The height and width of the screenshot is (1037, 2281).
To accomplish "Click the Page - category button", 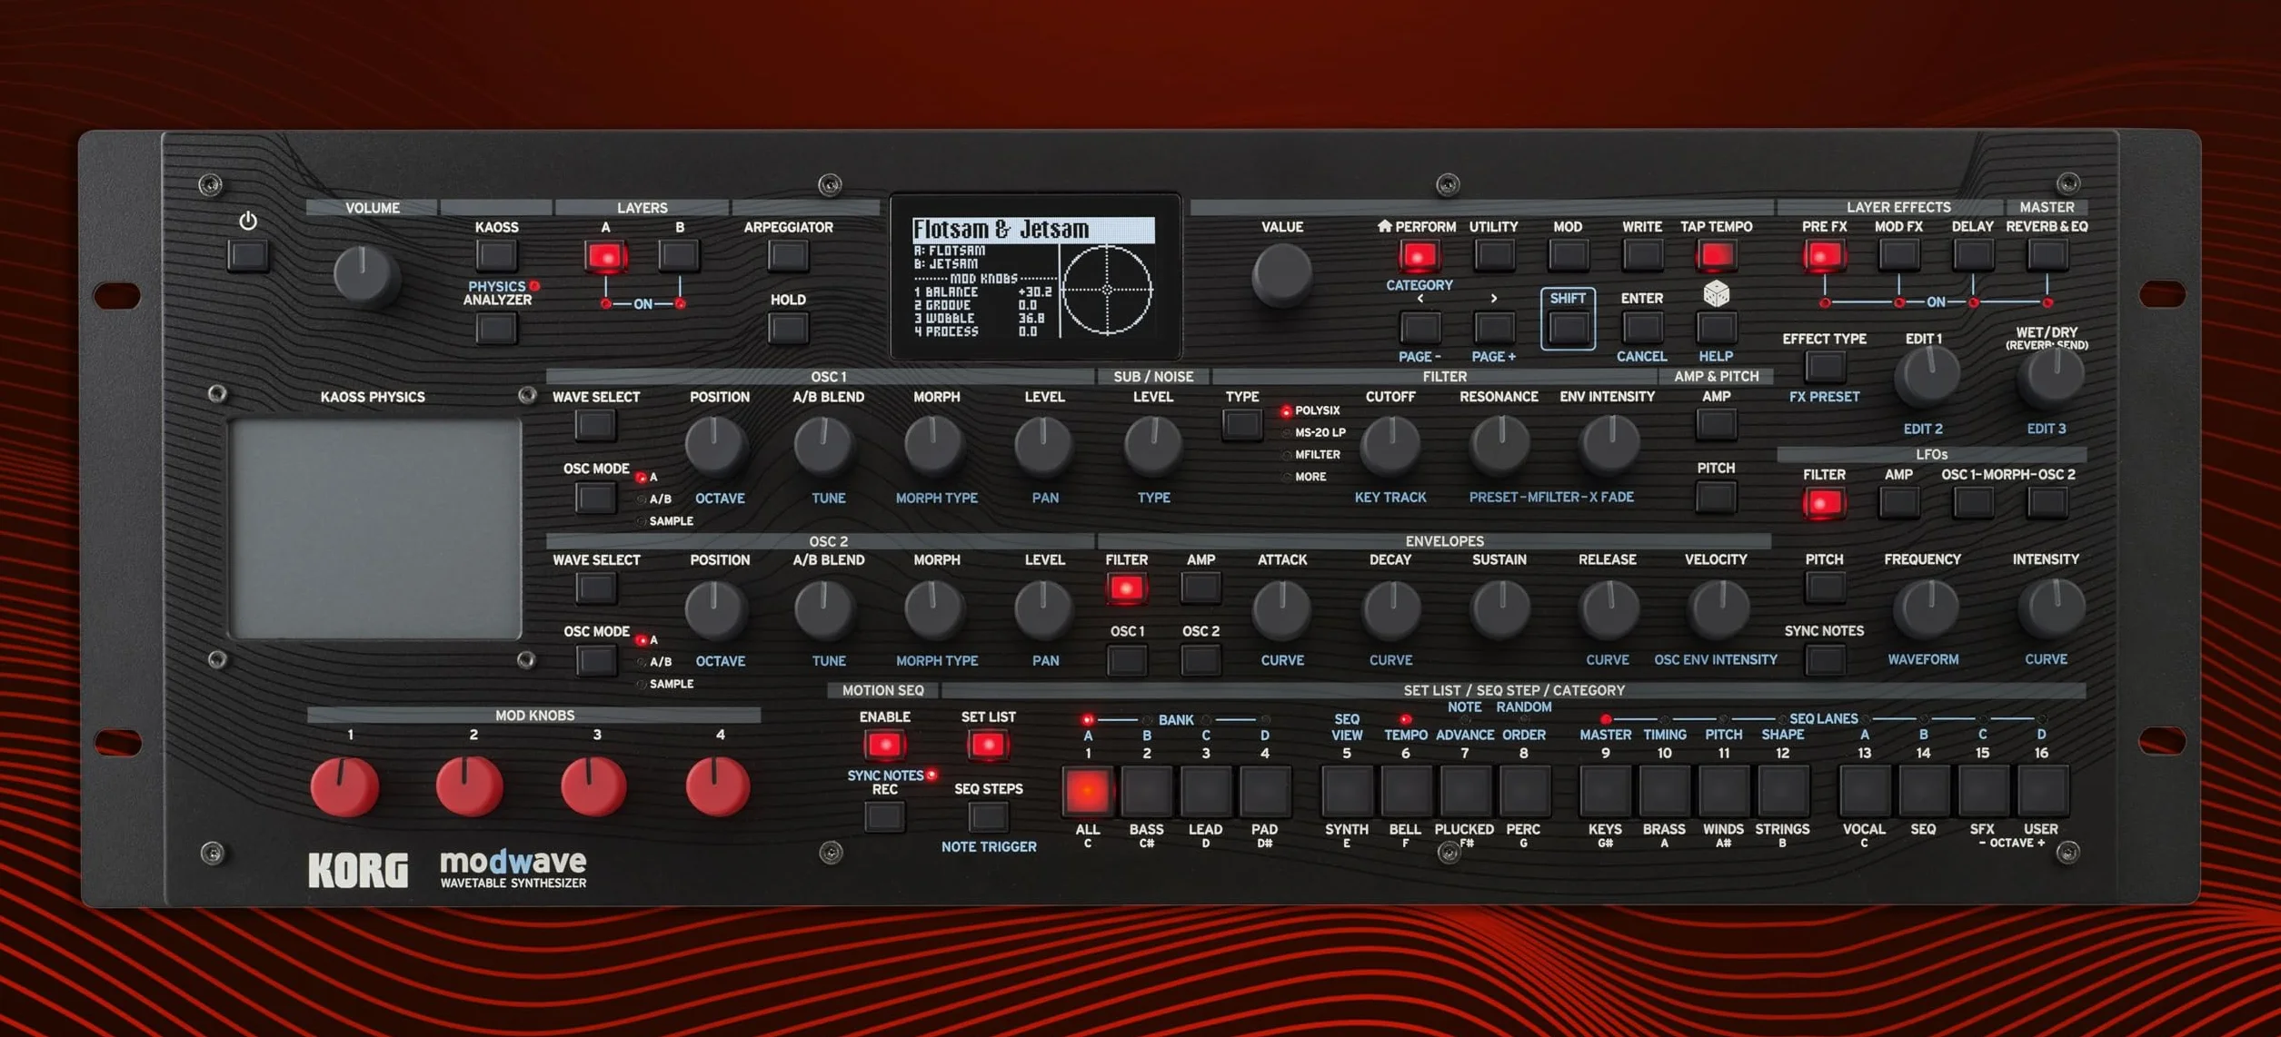I will click(x=1419, y=327).
